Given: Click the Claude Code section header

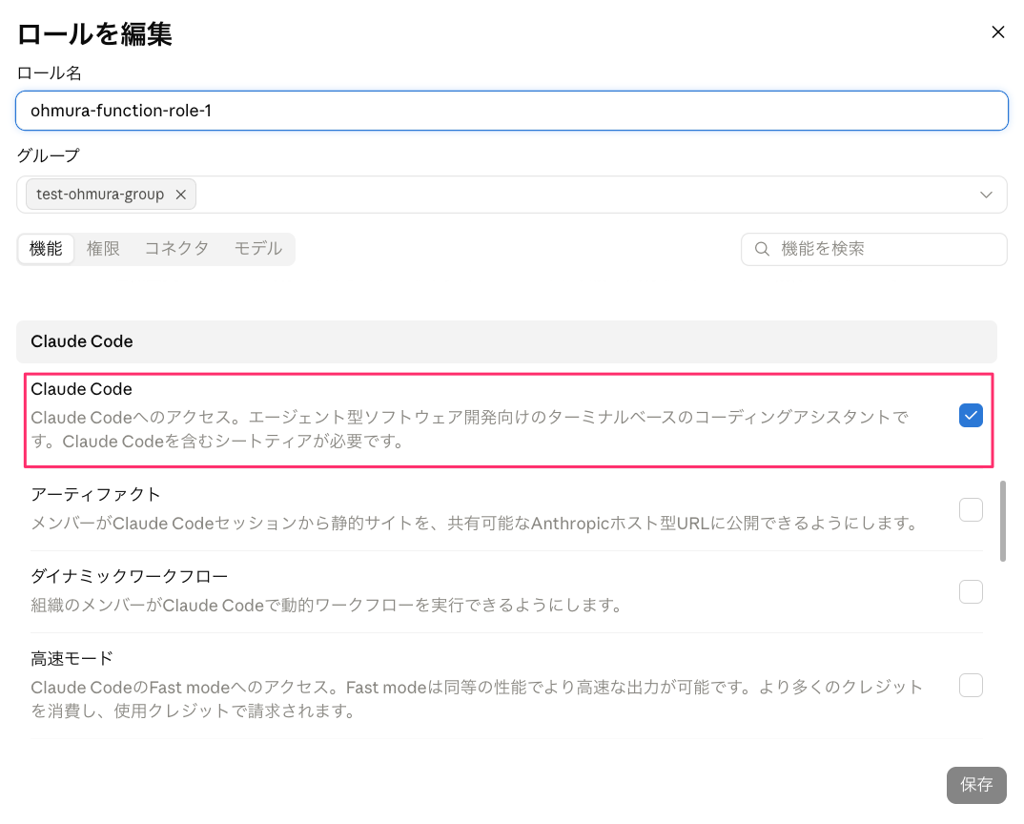Looking at the screenshot, I should point(507,341).
